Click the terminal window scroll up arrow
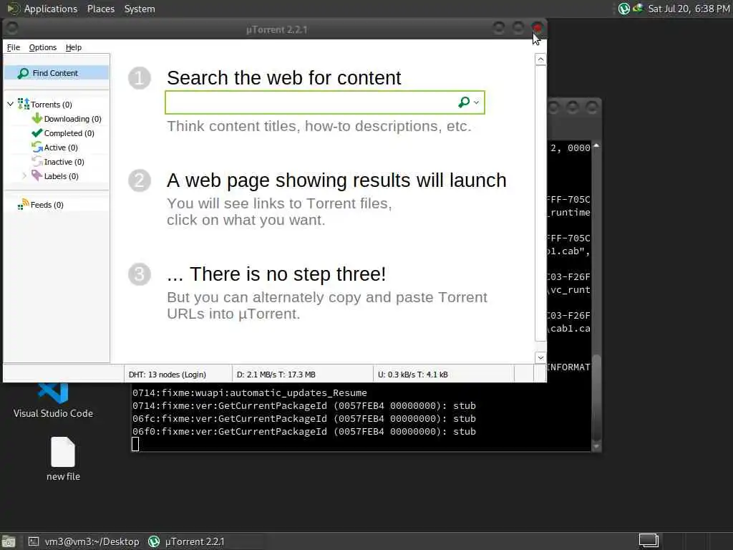The image size is (733, 550). pyautogui.click(x=596, y=146)
